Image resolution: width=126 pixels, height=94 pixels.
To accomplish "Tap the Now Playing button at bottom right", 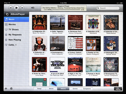I will click(118, 89).
